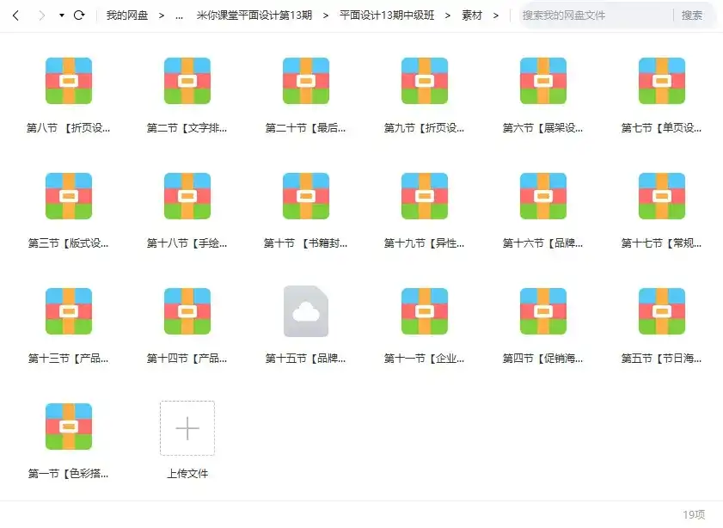Image resolution: width=723 pixels, height=528 pixels.
Task: Select the 第十八节【手绘】archive
Action: pos(187,196)
